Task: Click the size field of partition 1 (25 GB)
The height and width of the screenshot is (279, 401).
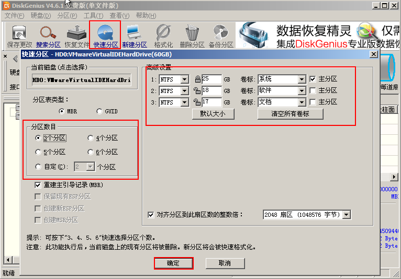Action: 211,79
